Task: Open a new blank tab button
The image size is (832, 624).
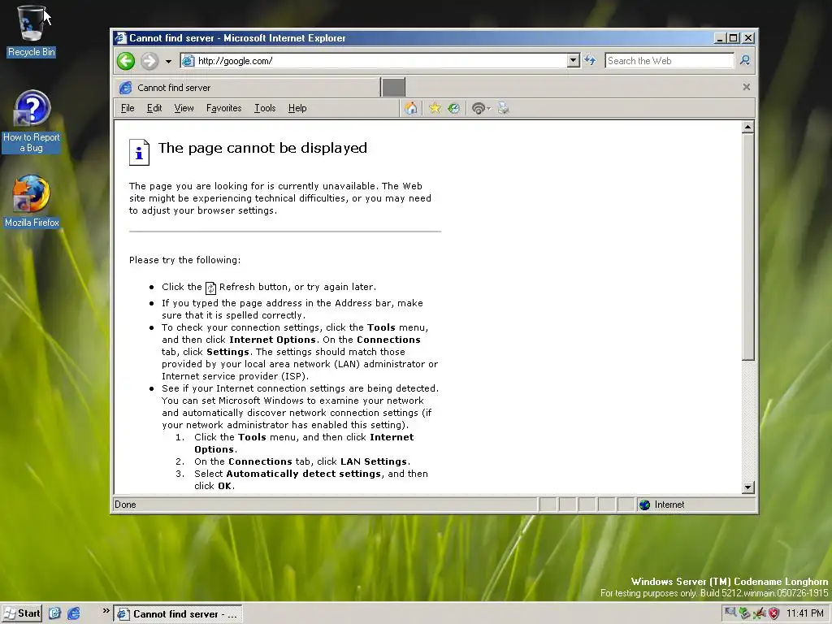Action: (x=393, y=87)
